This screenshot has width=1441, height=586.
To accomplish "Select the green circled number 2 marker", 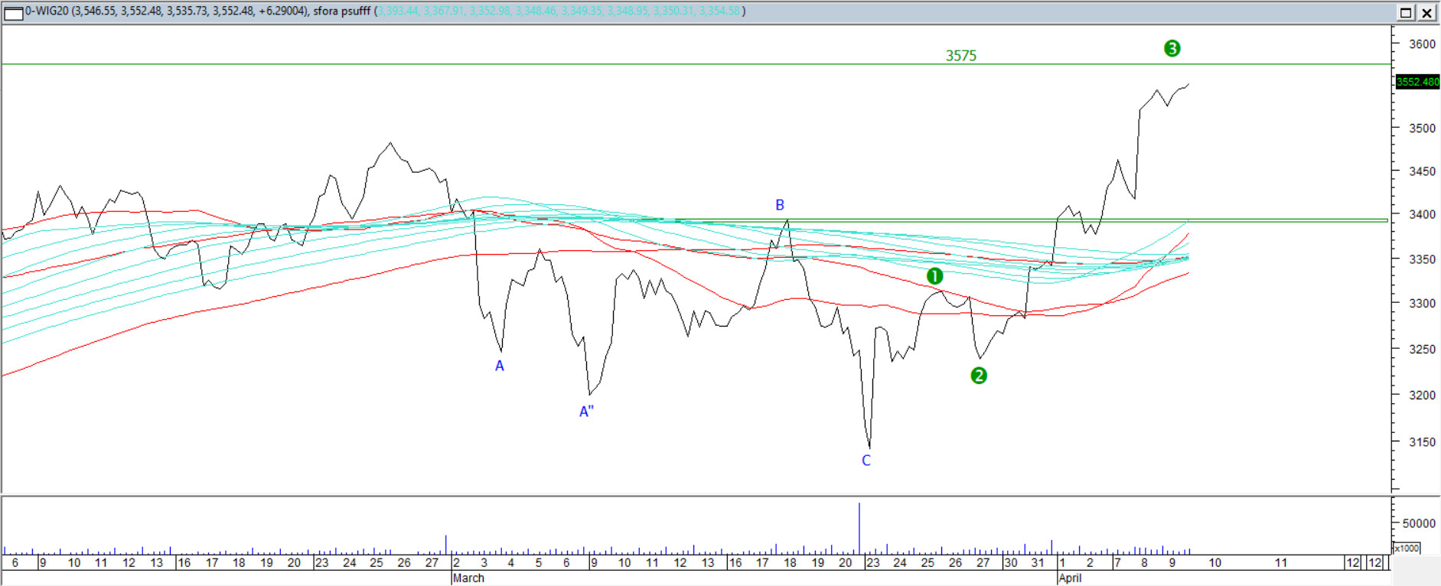I will click(978, 376).
